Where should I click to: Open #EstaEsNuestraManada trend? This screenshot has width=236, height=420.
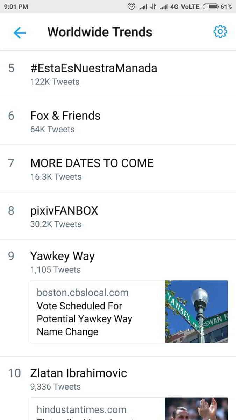93,68
